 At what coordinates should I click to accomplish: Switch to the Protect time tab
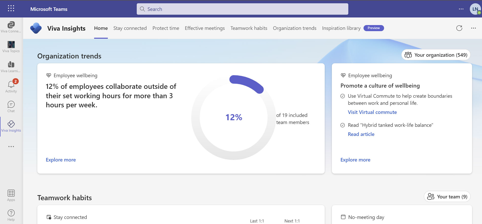pos(166,28)
